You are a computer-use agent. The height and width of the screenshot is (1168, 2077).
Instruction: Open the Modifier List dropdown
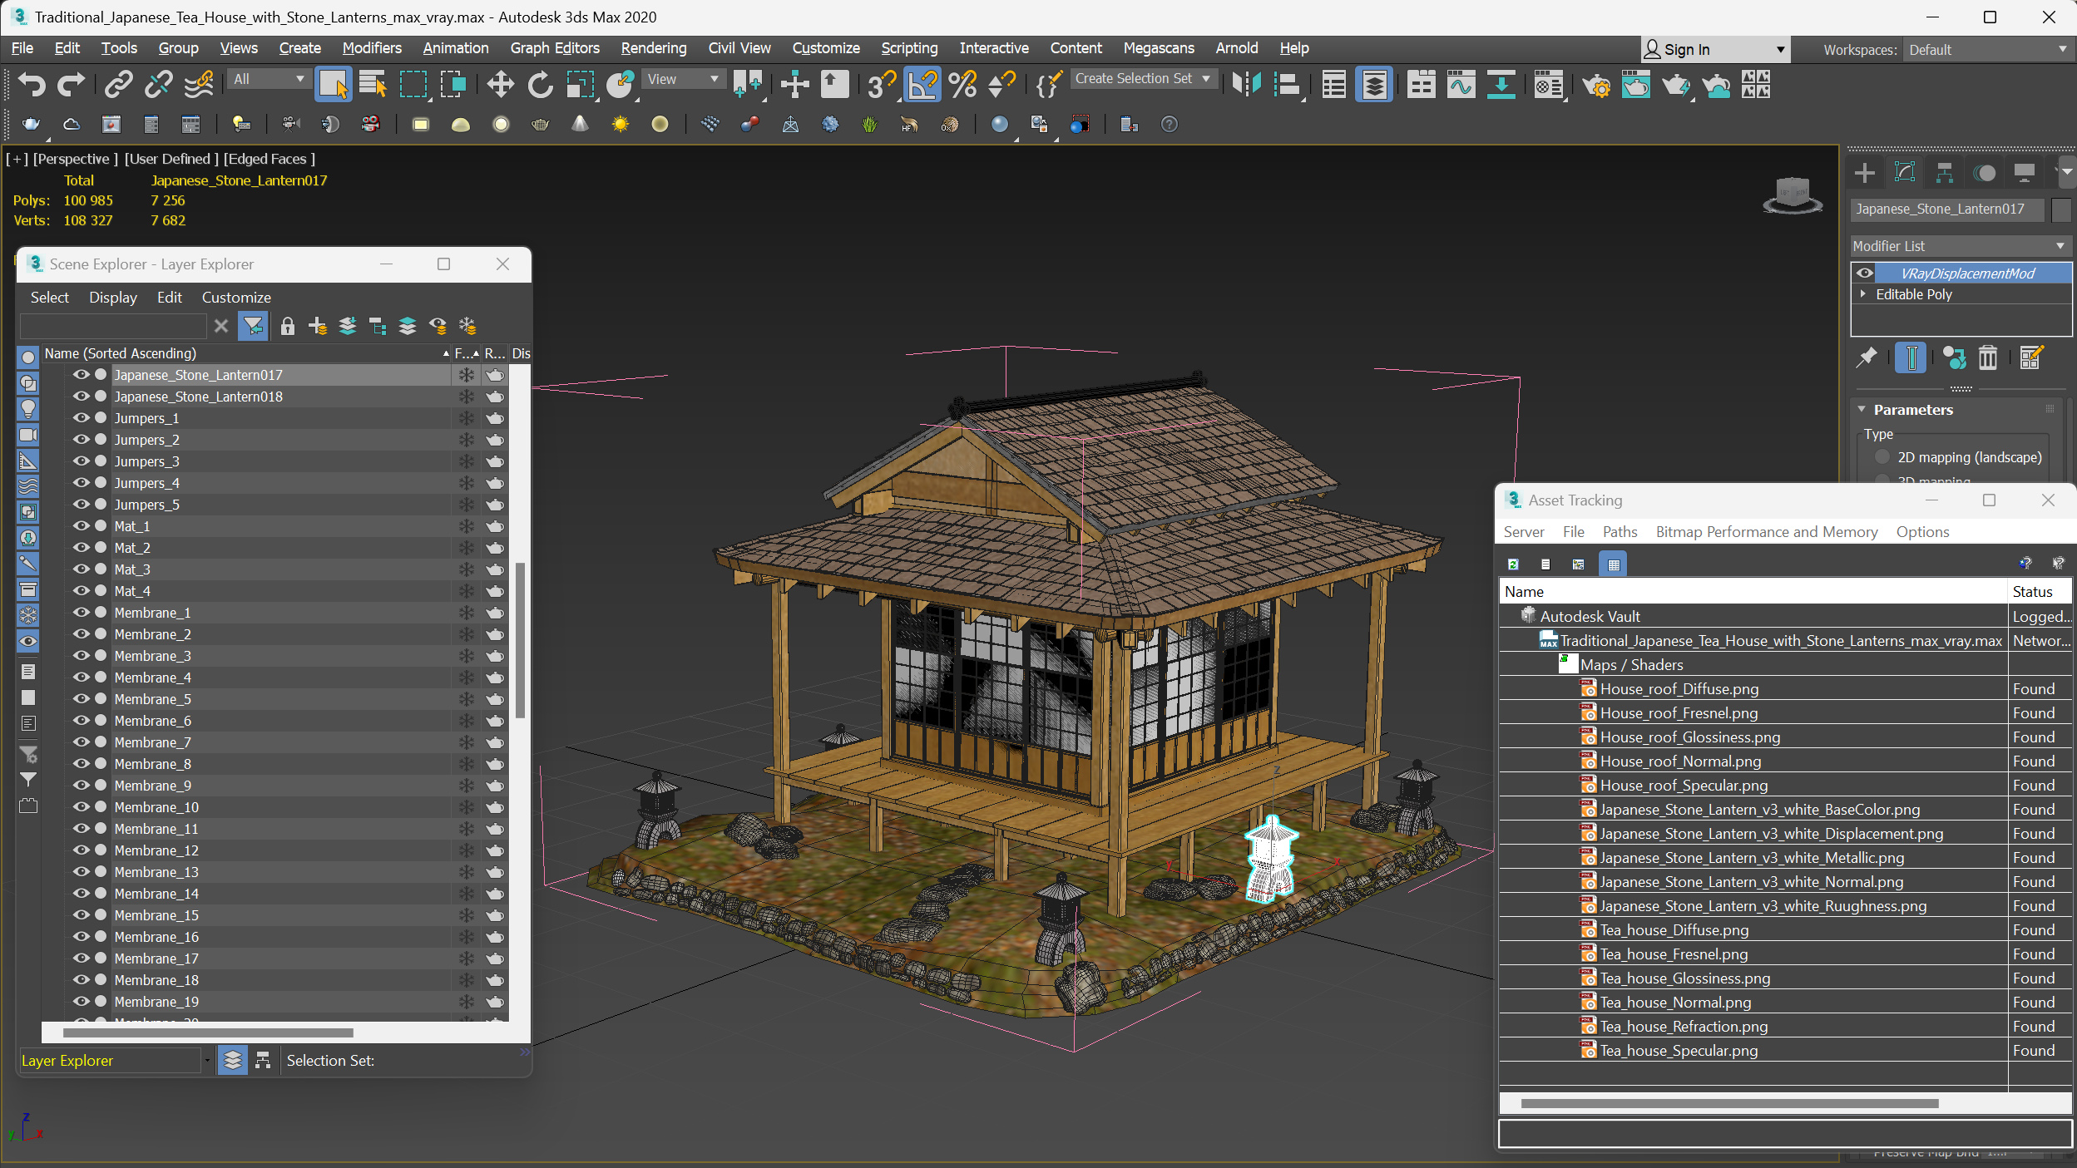click(x=1959, y=246)
